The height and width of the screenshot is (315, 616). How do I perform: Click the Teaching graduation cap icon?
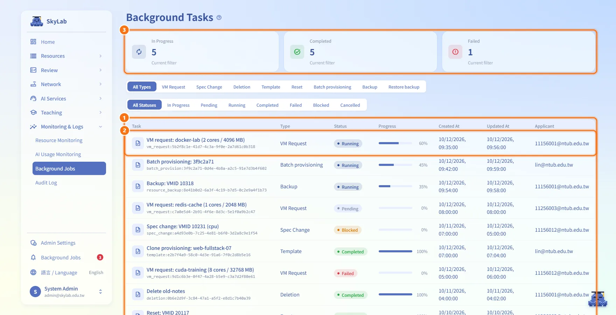tap(33, 112)
